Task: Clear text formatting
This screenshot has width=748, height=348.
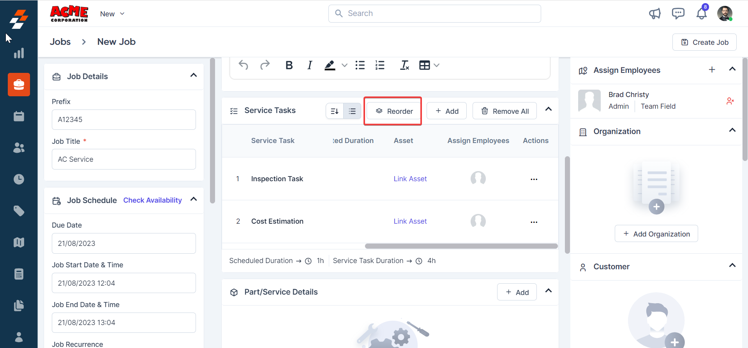Action: [404, 65]
